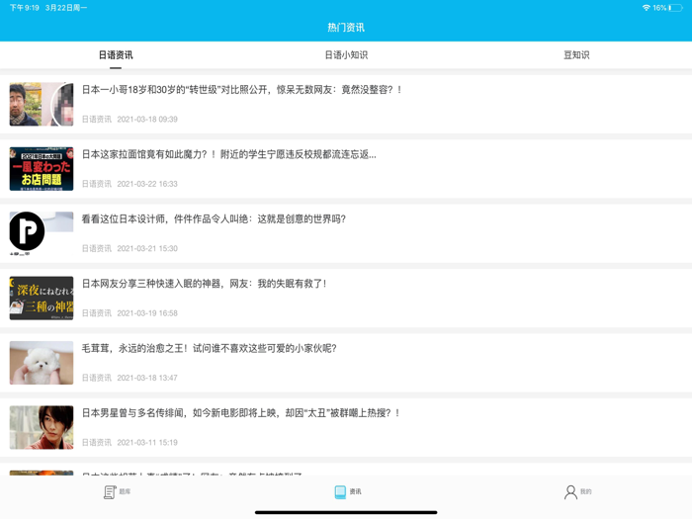This screenshot has height=519, width=692.
Task: Open the 题库 question bank icon
Action: pyautogui.click(x=110, y=491)
